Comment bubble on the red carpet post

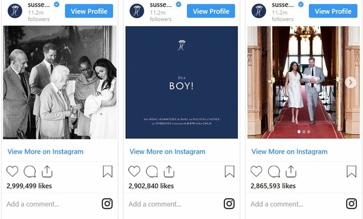274,172
